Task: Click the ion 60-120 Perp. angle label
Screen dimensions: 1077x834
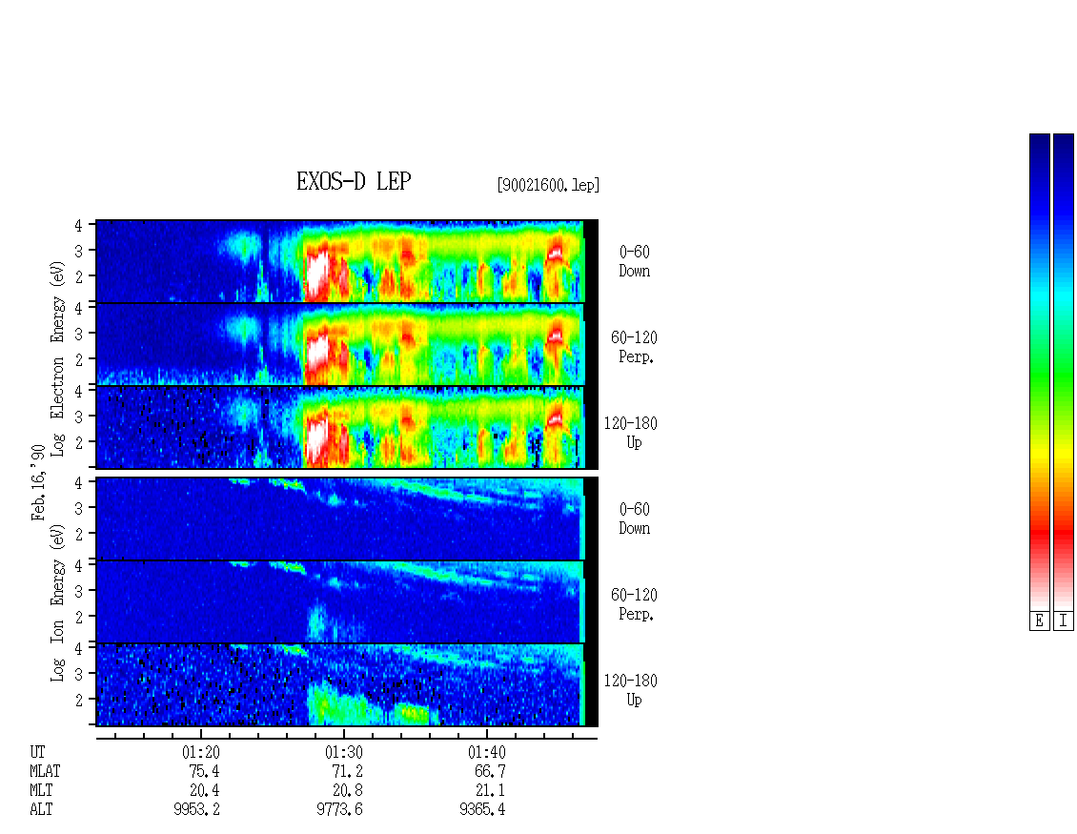Action: tap(634, 604)
